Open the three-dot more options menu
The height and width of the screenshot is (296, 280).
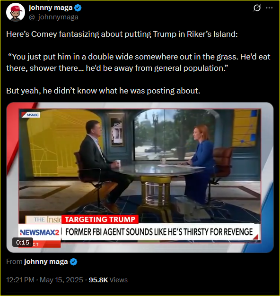(269, 8)
